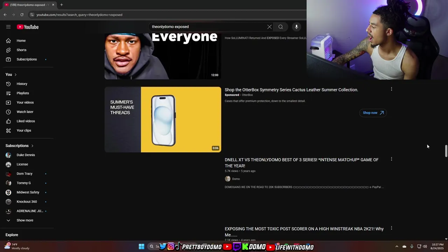448x252 pixels.
Task: Click the Domo channel avatar
Action: tap(227, 179)
